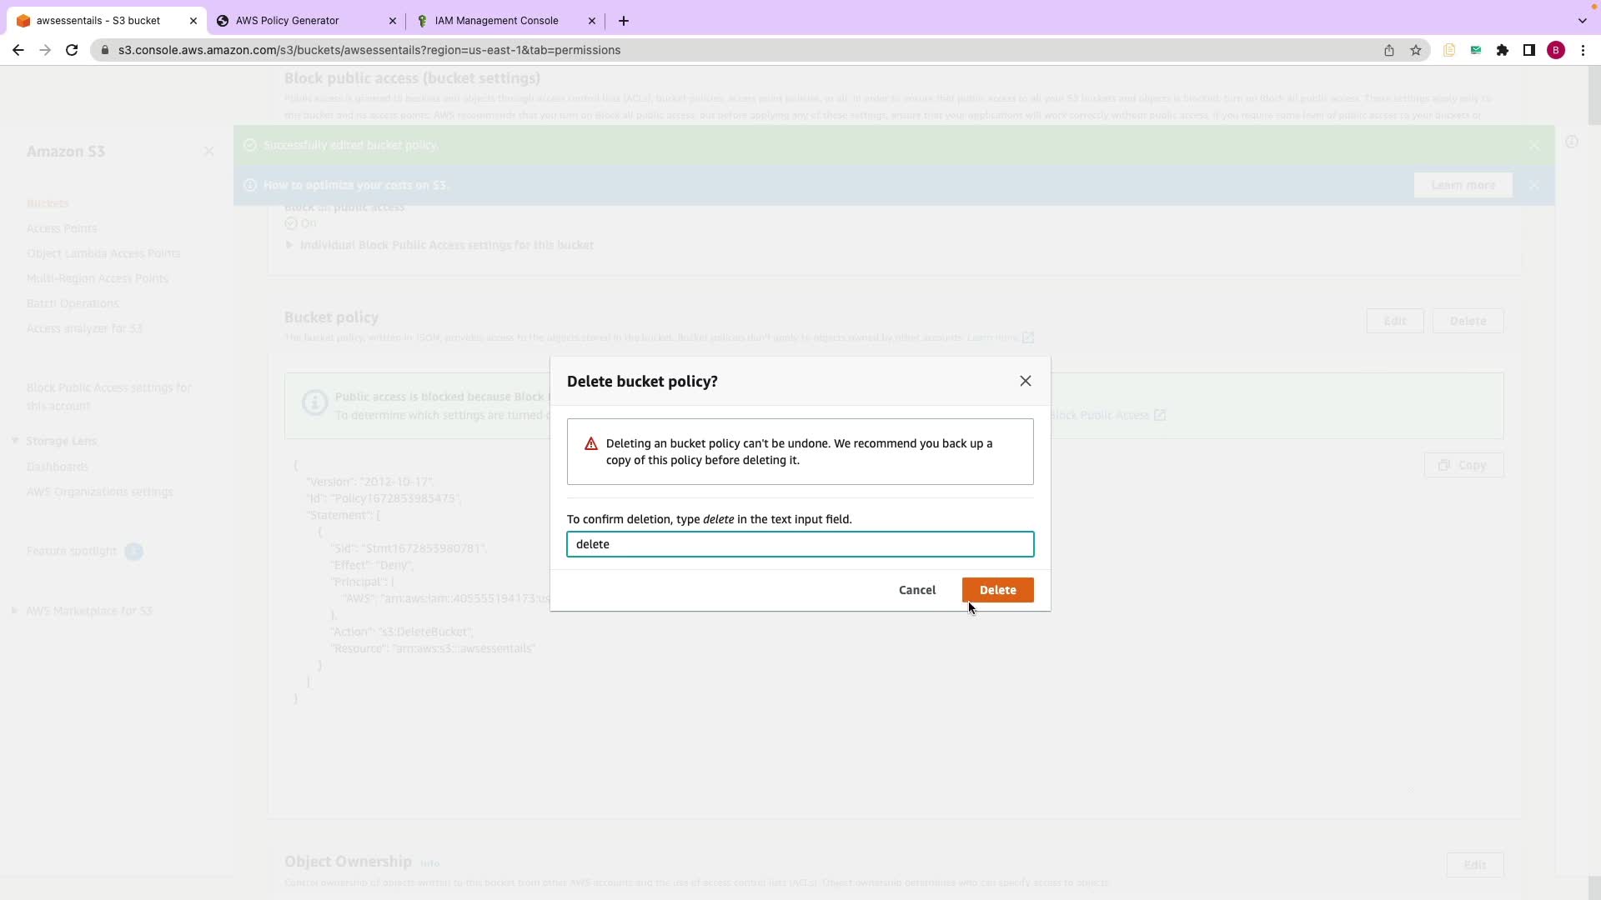Share page using share icon in address bar
The image size is (1601, 900).
(1389, 50)
